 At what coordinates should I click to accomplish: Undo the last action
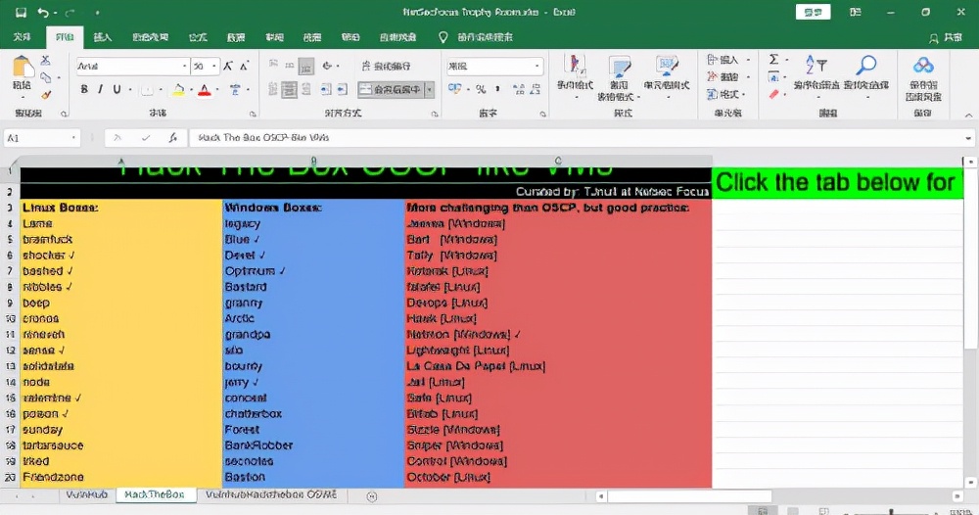click(x=43, y=13)
